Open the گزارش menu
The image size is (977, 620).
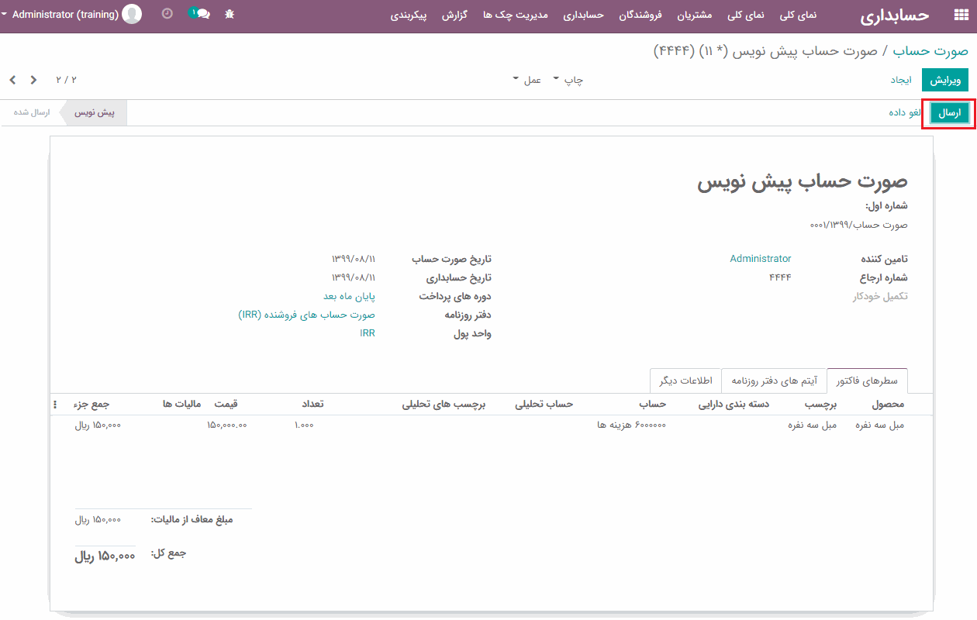[x=454, y=15]
